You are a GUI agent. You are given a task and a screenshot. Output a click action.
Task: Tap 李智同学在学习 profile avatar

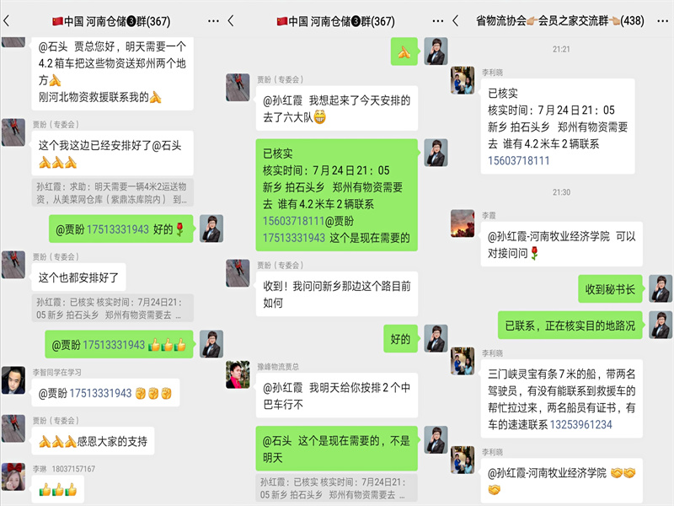(x=13, y=380)
